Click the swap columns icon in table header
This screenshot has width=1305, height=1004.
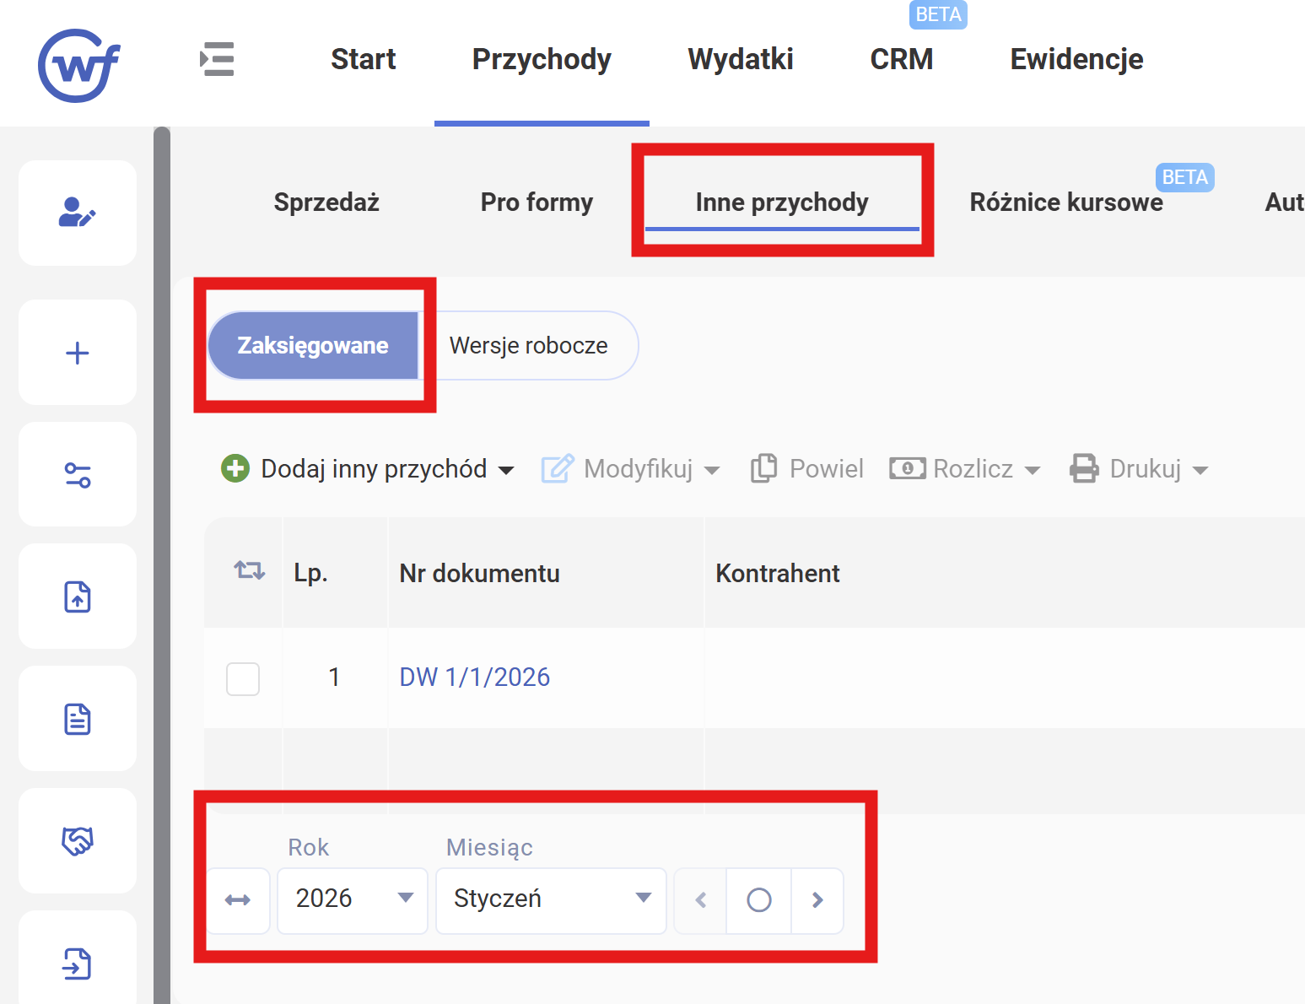(x=249, y=571)
